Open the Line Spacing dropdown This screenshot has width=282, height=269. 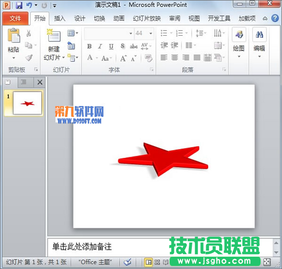201,33
